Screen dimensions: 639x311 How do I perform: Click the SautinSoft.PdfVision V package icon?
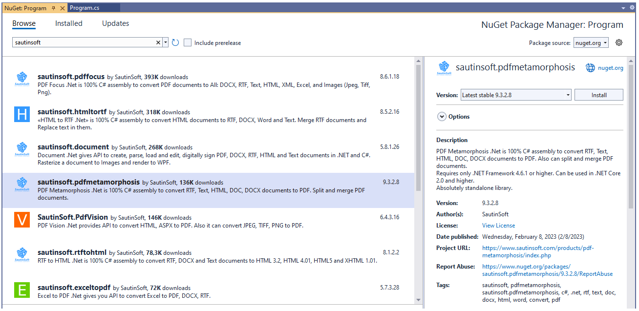pyautogui.click(x=21, y=220)
